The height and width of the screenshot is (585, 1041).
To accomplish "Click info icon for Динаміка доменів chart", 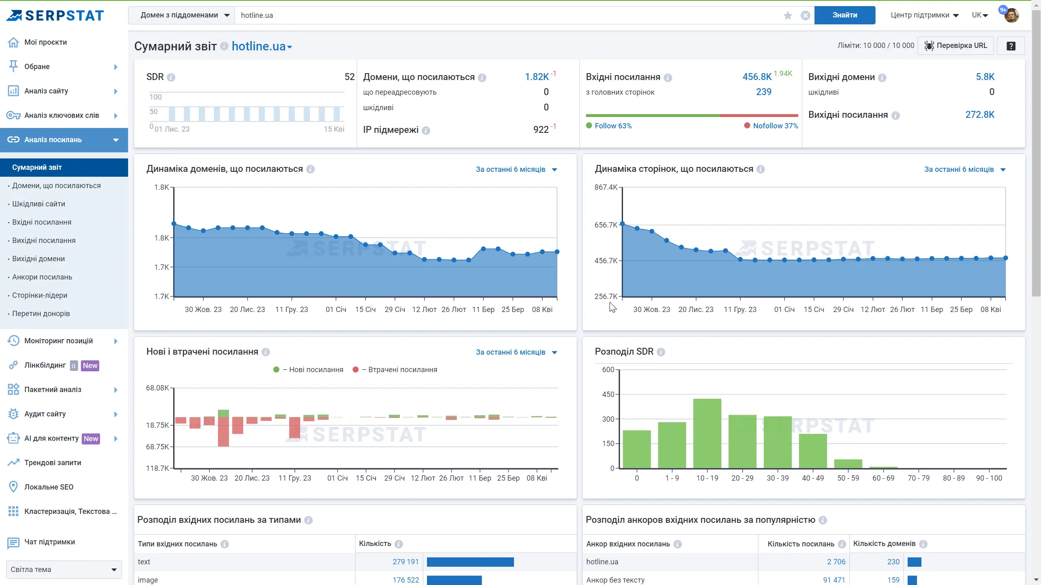I will (310, 169).
